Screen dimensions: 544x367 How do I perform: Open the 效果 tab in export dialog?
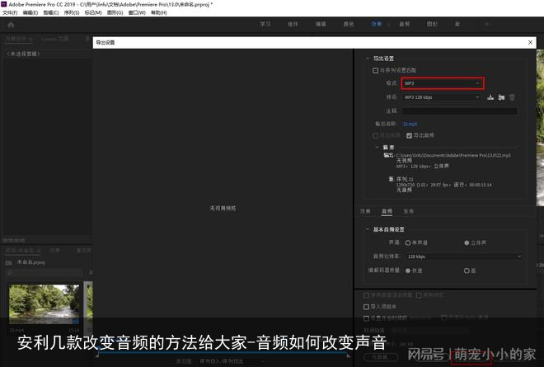tap(365, 211)
